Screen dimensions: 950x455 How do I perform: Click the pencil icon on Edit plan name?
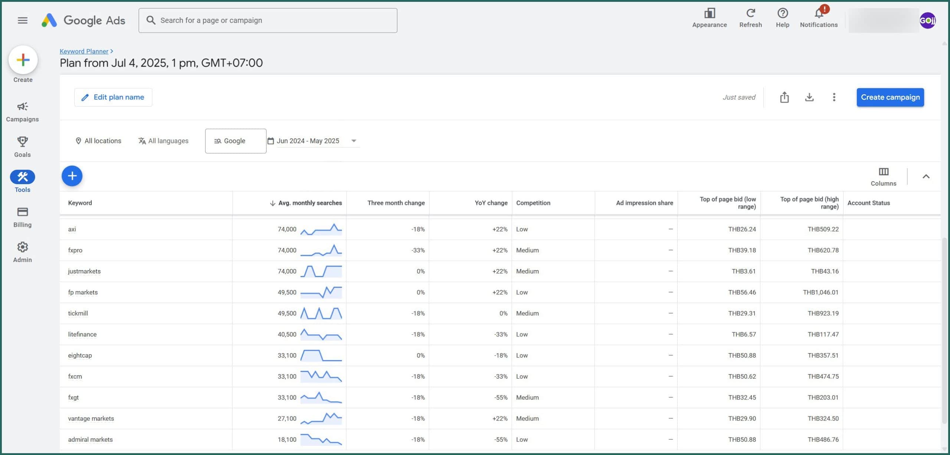(85, 97)
